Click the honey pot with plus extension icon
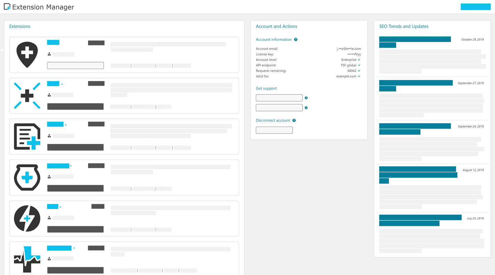 [27, 177]
